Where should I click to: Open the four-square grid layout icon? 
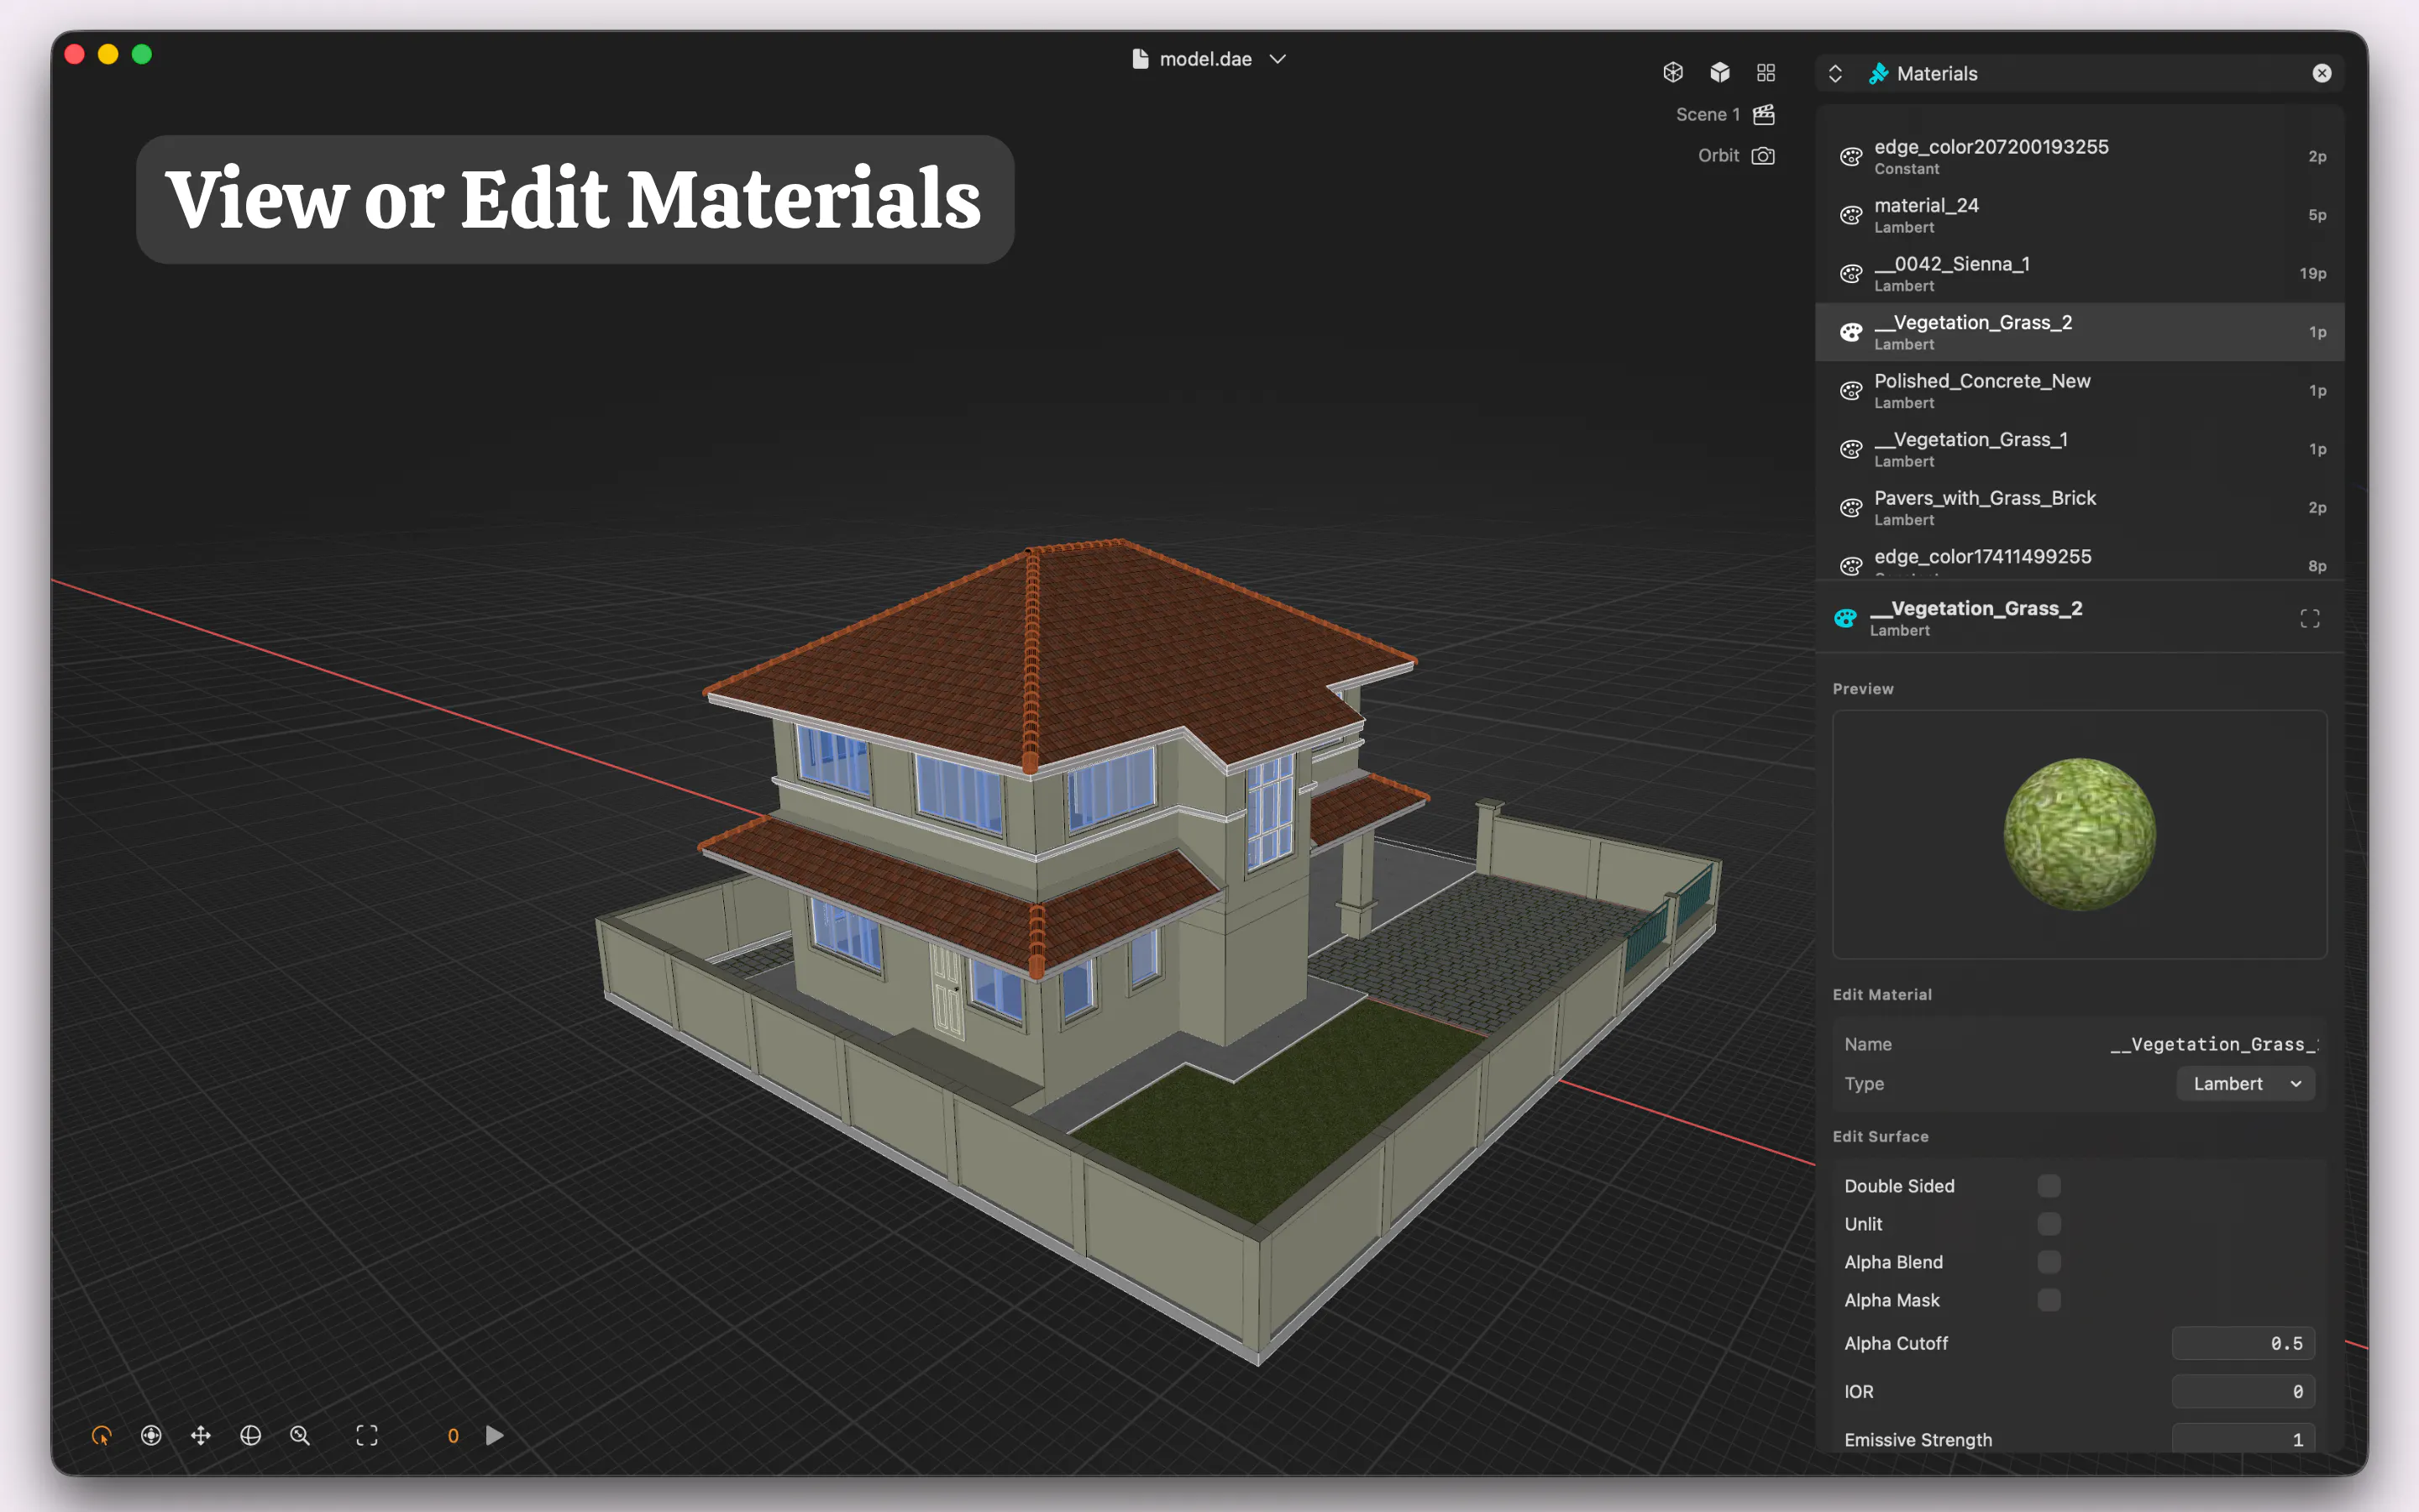pos(1766,73)
